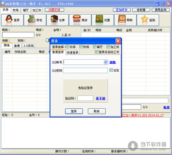This screenshot has width=172, height=155.
Task: Close the 登录 dialog with red X
Action: pyautogui.click(x=118, y=41)
